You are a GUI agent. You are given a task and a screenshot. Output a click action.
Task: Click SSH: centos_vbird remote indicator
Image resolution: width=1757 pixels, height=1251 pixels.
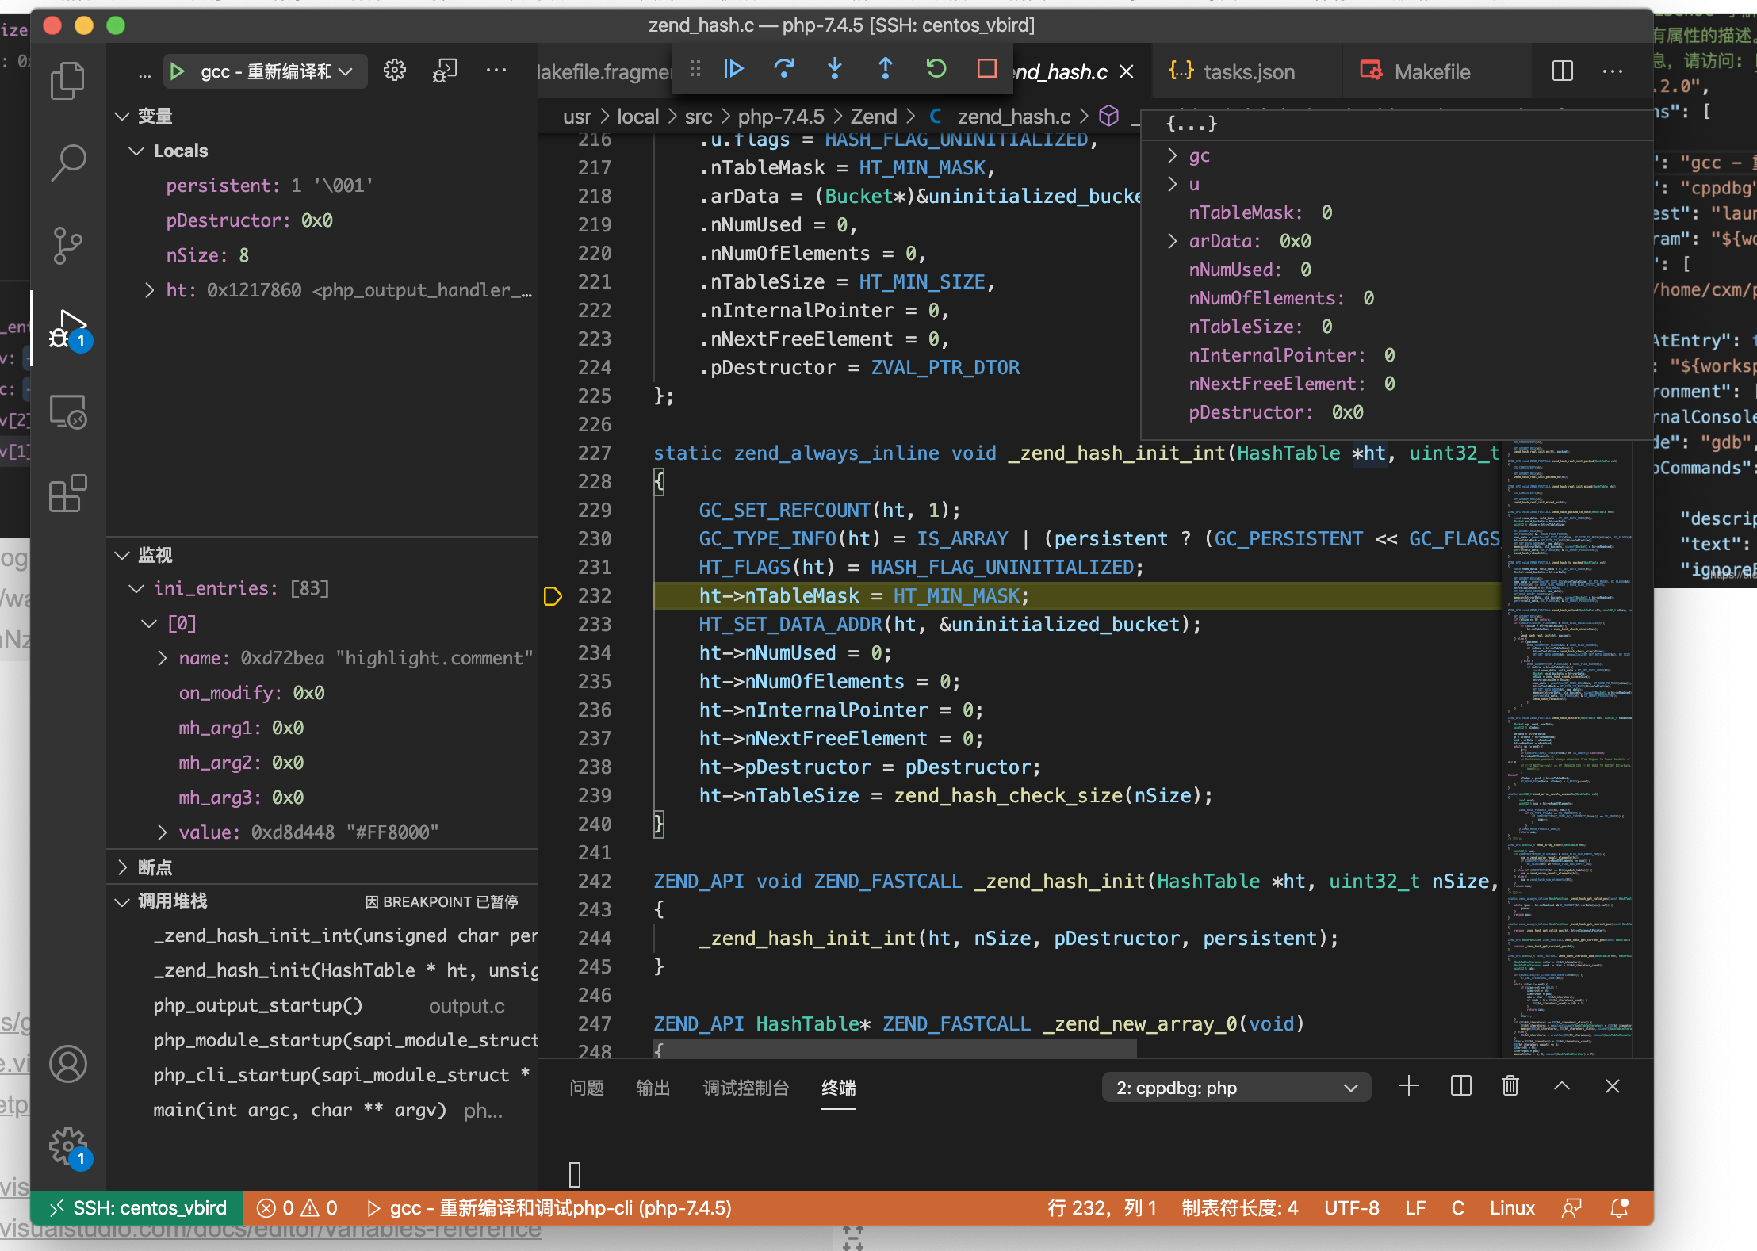click(137, 1208)
